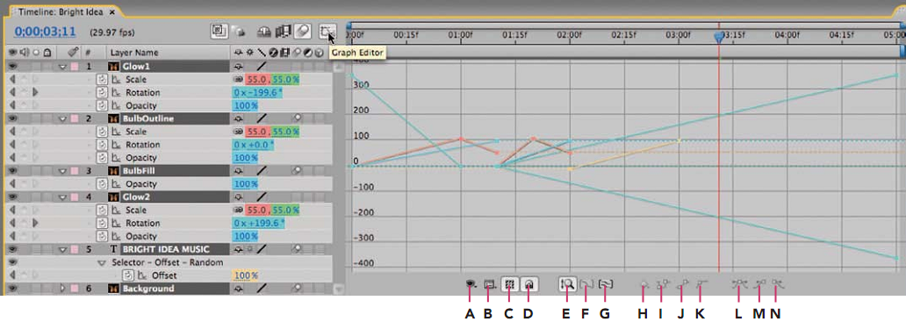The image size is (906, 322).
Task: Fit selection to view button
Action: tap(586, 284)
